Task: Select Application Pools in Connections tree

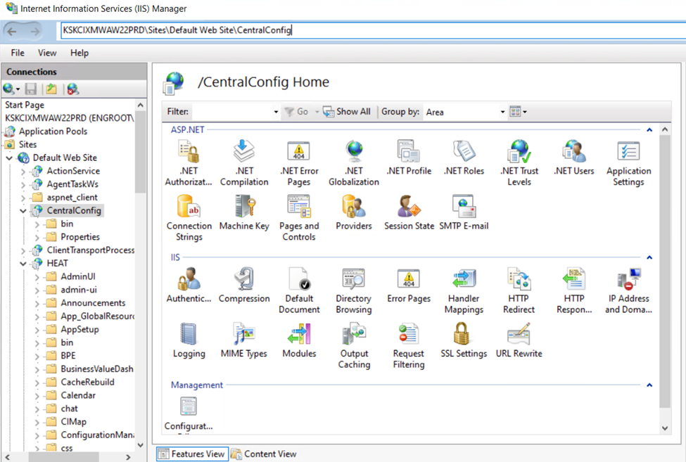Action: [x=53, y=131]
